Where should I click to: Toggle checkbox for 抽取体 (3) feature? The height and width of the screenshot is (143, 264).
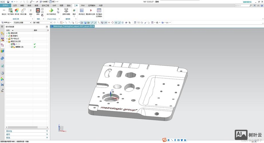pos(12,47)
